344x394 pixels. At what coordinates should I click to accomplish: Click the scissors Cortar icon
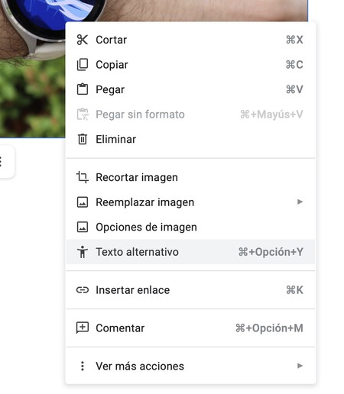[83, 40]
